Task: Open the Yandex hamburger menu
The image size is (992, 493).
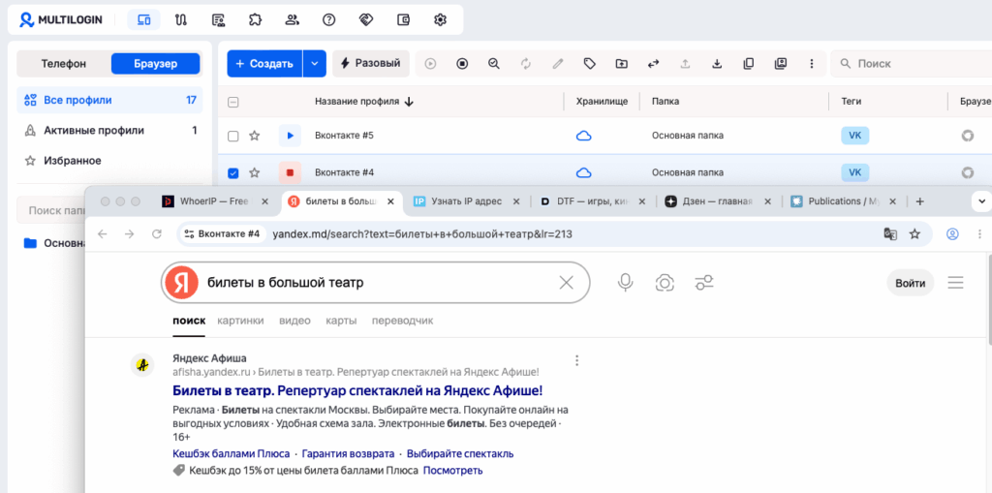Action: point(955,282)
